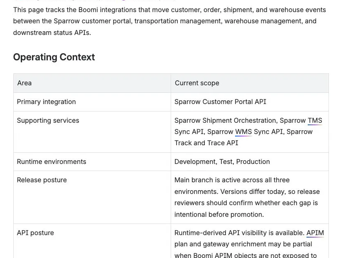
Task: Select the 'Runtime environments' cell
Action: 92,162
